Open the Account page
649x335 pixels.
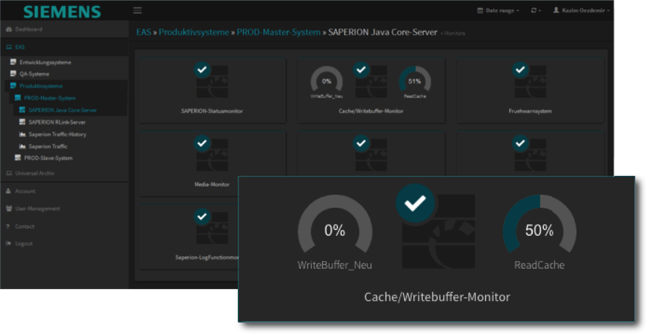25,191
